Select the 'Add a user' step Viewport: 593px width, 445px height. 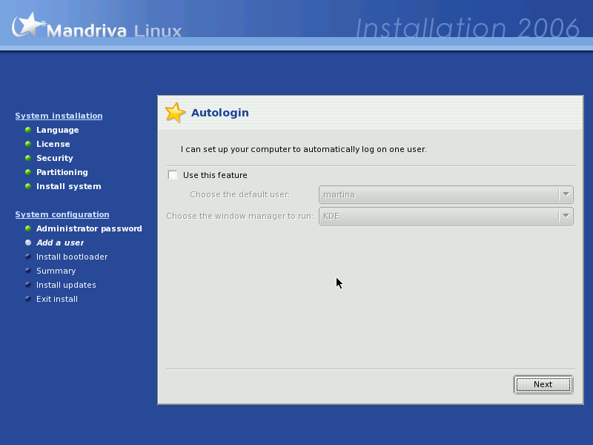click(60, 243)
